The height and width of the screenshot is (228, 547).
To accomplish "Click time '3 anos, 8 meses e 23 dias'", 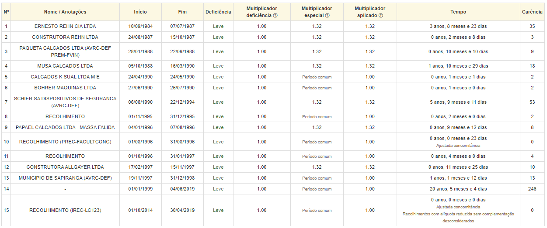I will [x=458, y=26].
